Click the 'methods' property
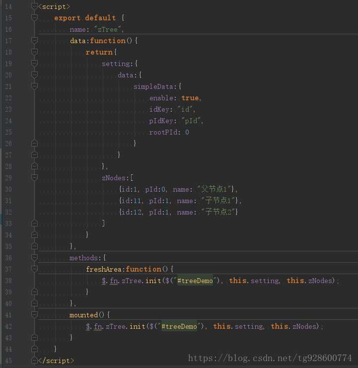 pyautogui.click(x=83, y=258)
